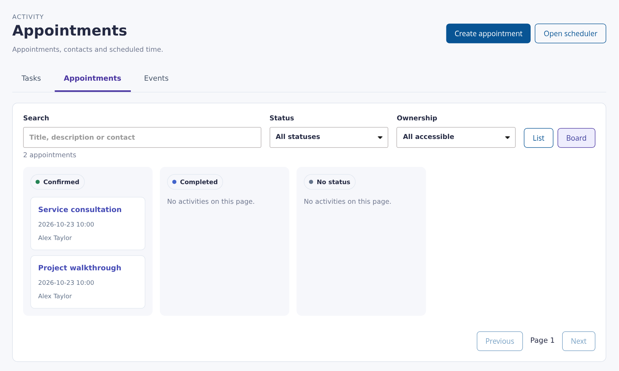
Task: Click the Create appointment button
Action: (x=488, y=33)
